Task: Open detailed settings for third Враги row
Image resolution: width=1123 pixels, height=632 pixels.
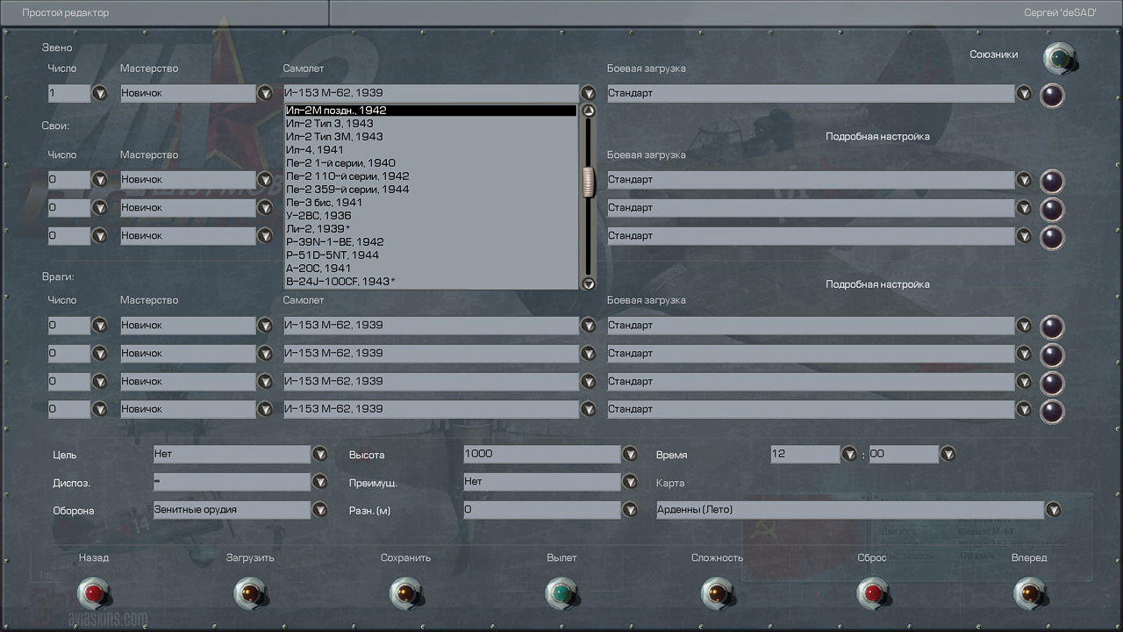Action: tap(1052, 384)
